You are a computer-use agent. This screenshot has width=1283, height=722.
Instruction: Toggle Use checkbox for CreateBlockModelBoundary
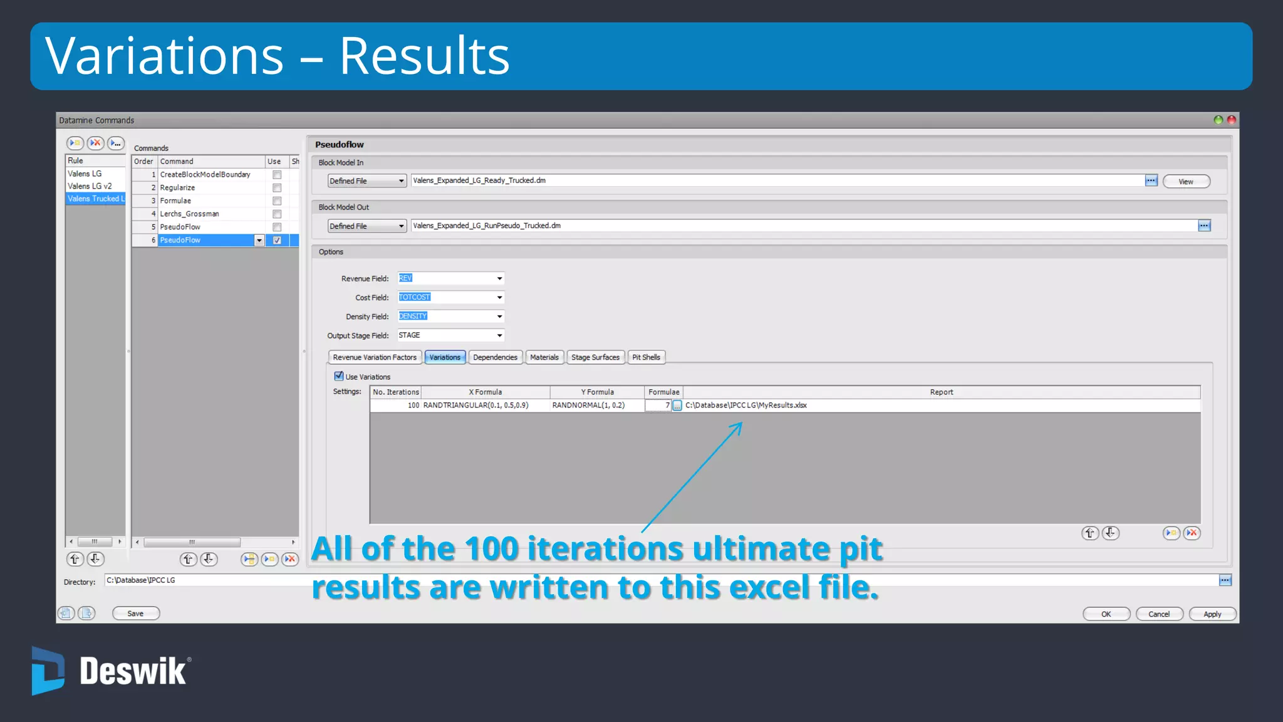tap(277, 175)
